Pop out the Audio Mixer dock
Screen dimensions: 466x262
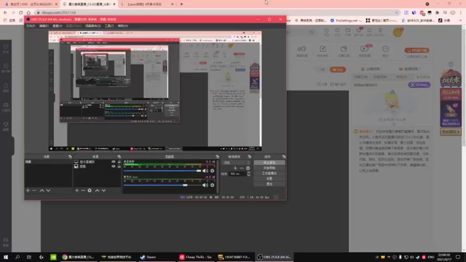[217, 157]
